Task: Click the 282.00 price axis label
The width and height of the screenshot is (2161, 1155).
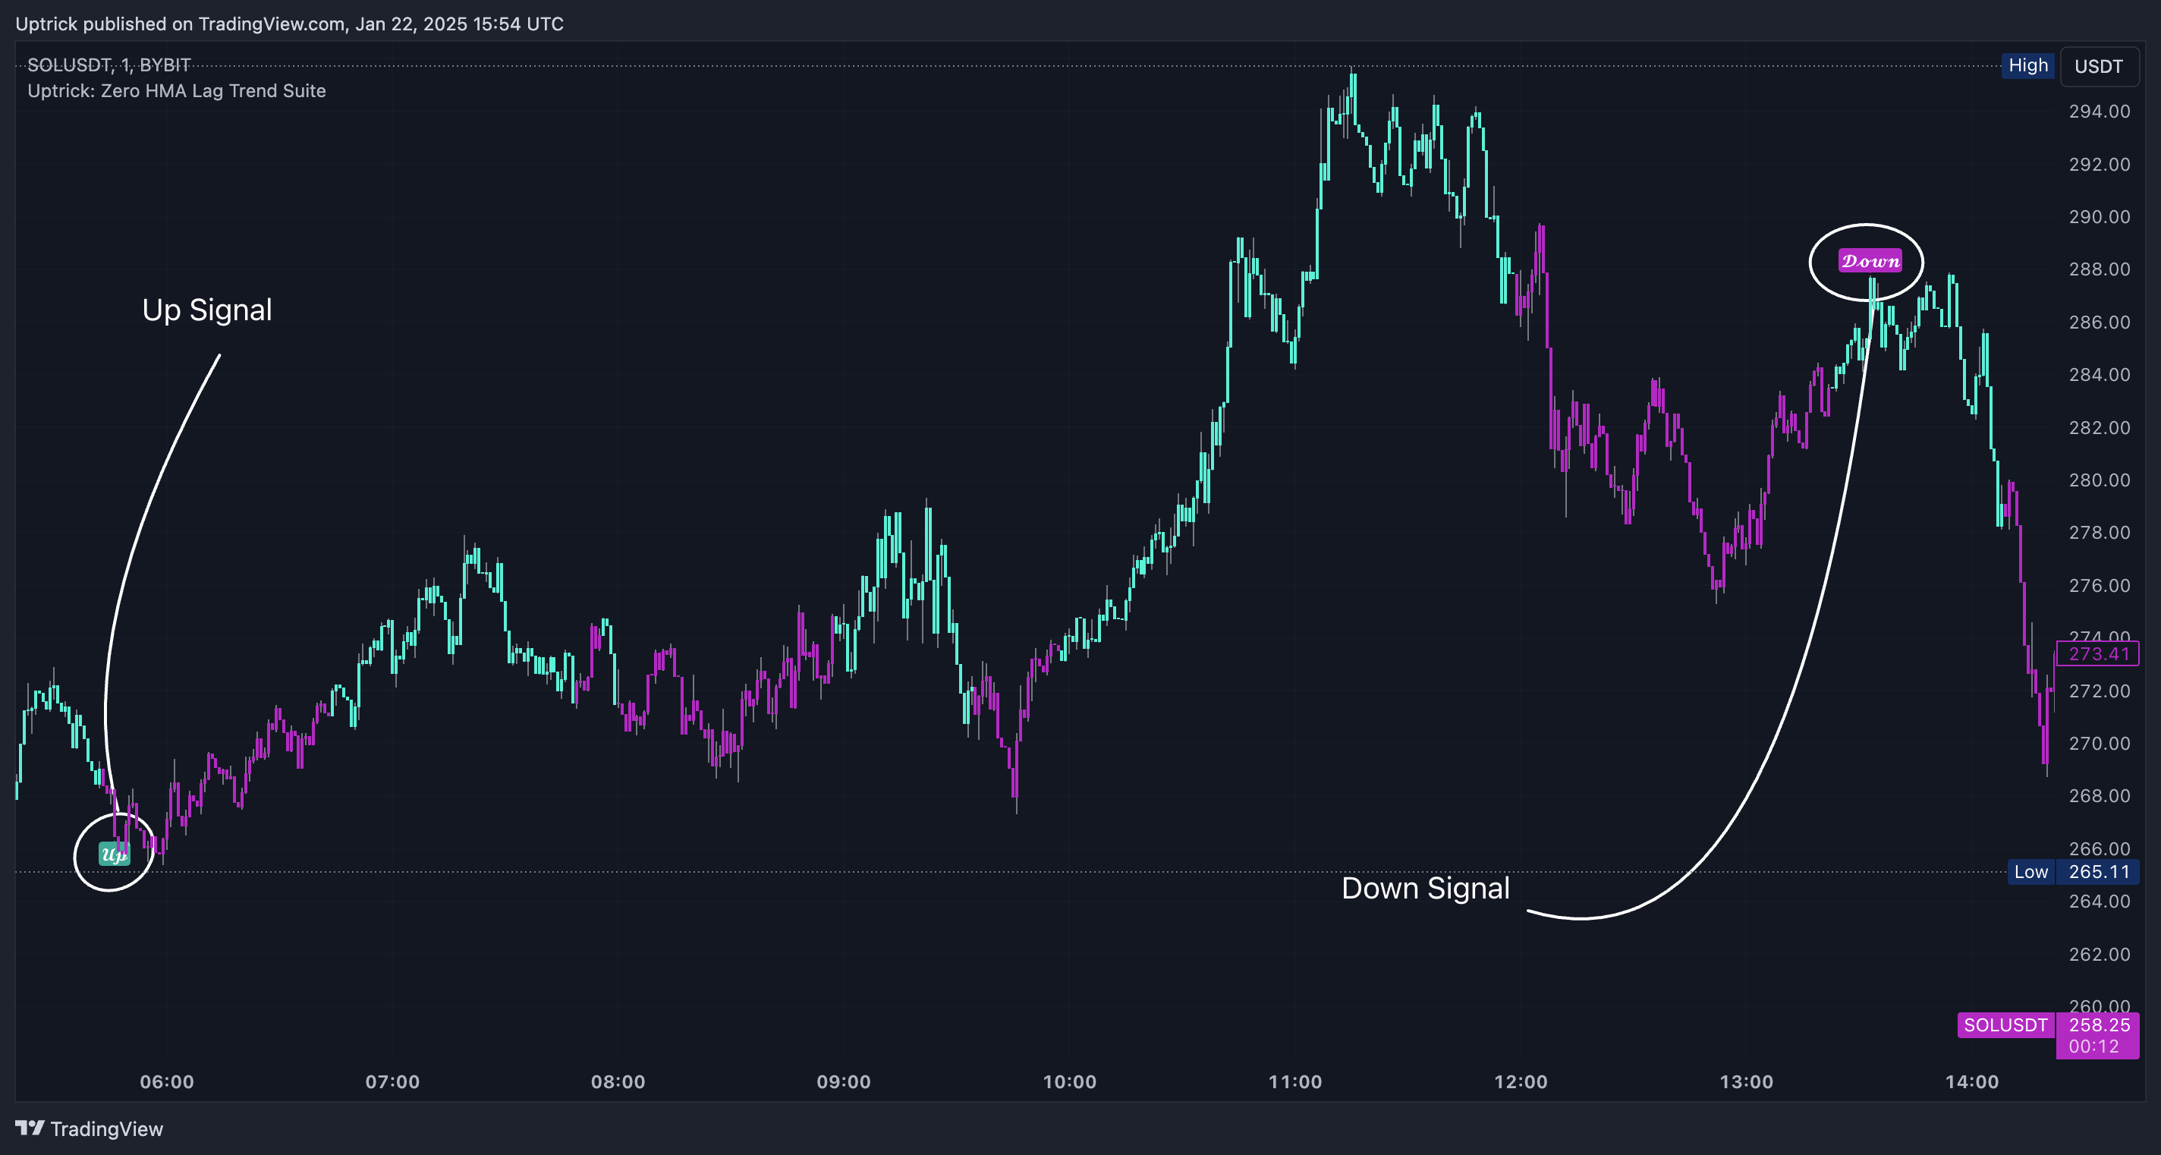Action: 2099,428
